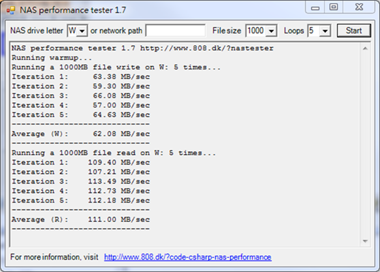Click the drive letter W value
This screenshot has width=380, height=272.
(72, 31)
